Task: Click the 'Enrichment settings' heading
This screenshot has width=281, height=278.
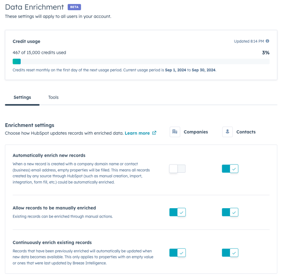Action: (29, 125)
